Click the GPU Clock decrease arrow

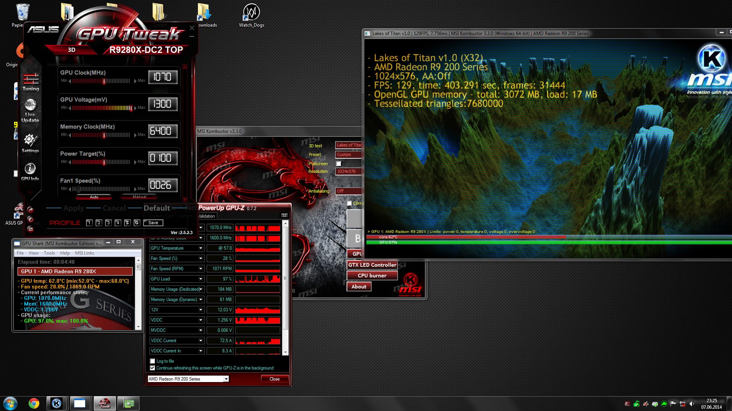click(70, 81)
